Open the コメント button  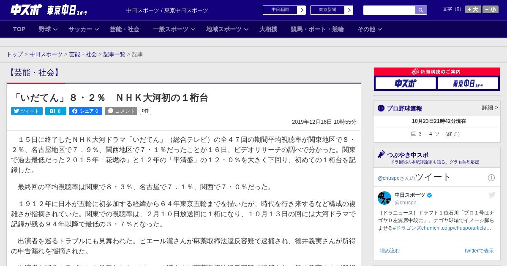pyautogui.click(x=121, y=111)
